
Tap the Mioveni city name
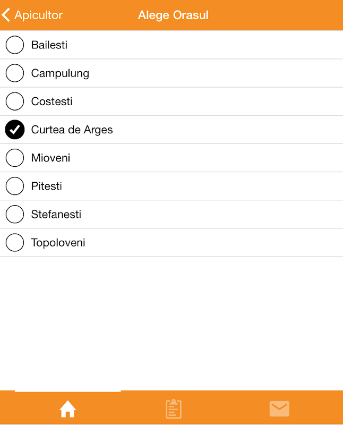coord(50,158)
